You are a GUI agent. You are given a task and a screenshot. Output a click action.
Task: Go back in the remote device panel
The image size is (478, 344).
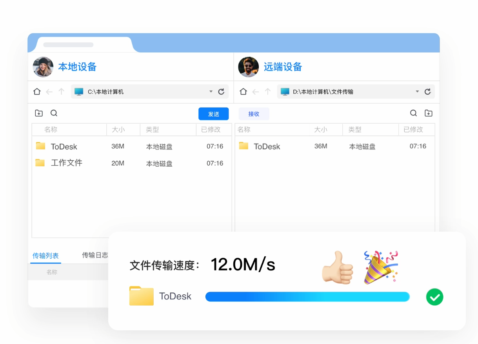256,92
